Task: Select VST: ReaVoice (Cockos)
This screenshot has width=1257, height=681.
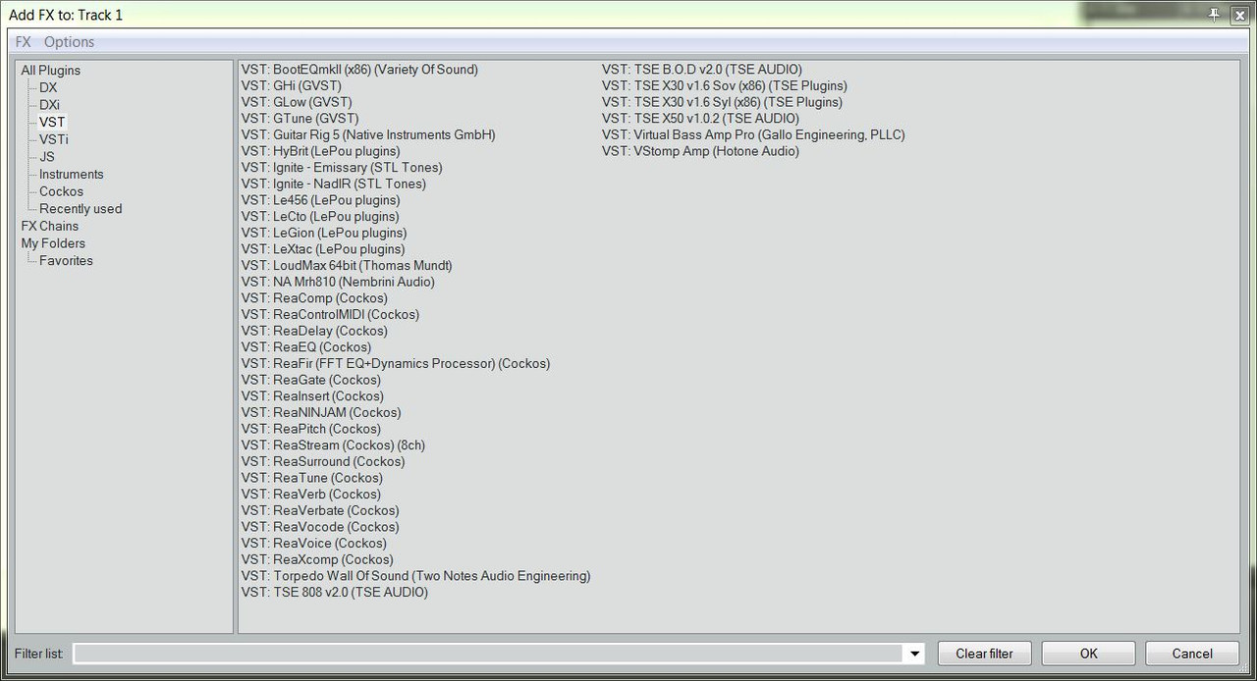Action: [314, 544]
